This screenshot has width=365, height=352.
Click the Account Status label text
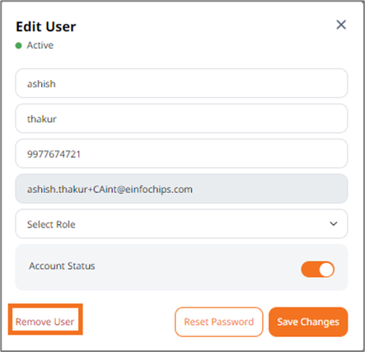click(x=62, y=266)
